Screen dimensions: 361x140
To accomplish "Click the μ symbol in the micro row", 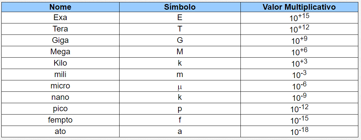I will [x=180, y=86].
